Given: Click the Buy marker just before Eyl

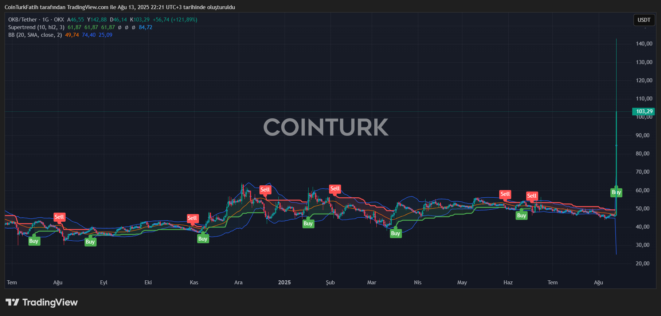Looking at the screenshot, I should pyautogui.click(x=90, y=242).
